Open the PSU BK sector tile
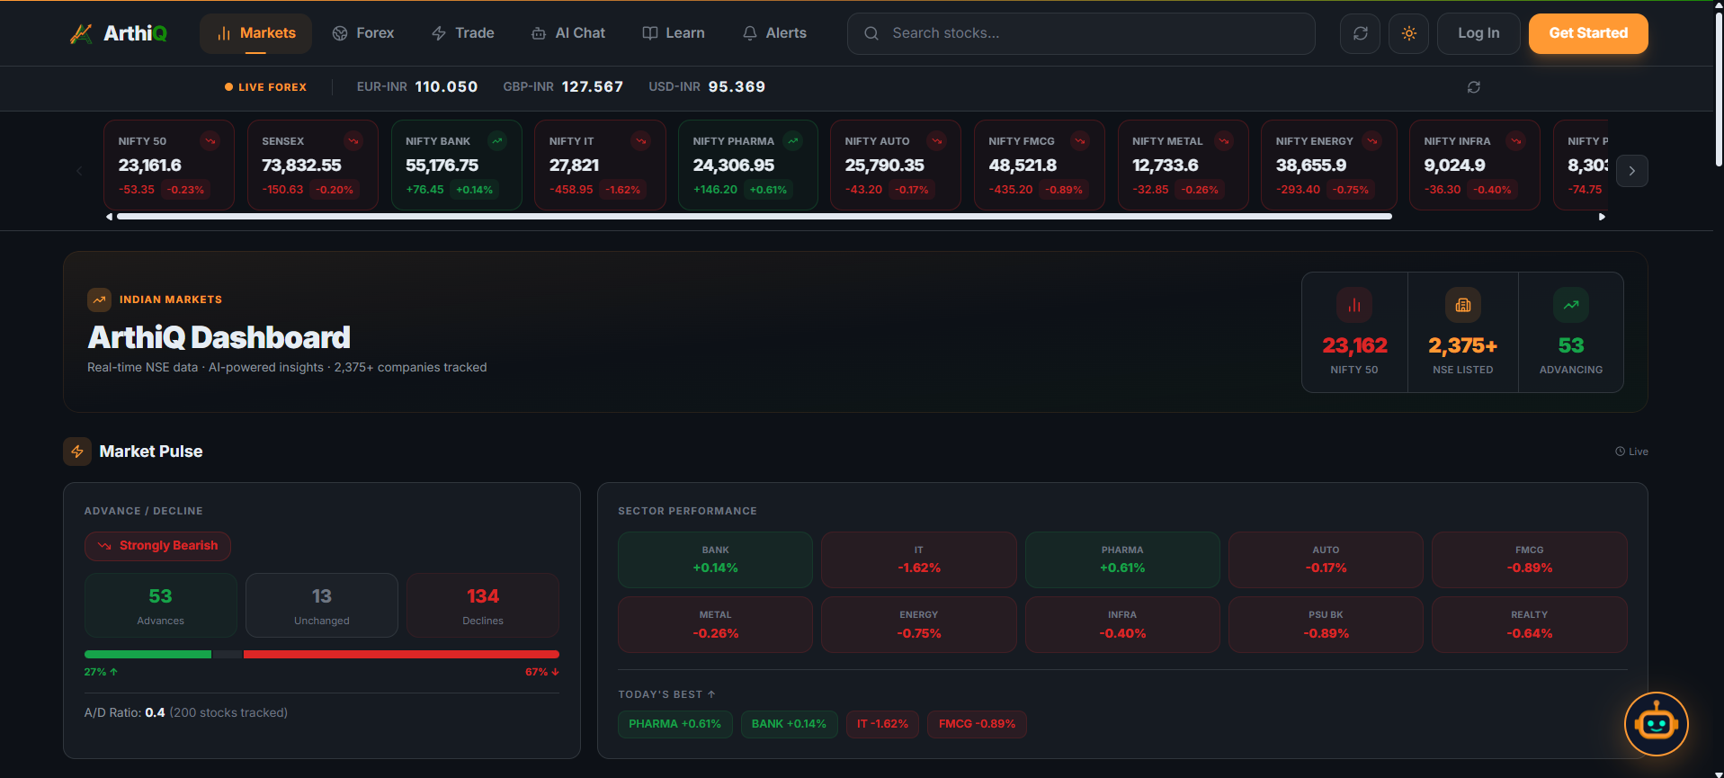Image resolution: width=1724 pixels, height=778 pixels. tap(1326, 624)
